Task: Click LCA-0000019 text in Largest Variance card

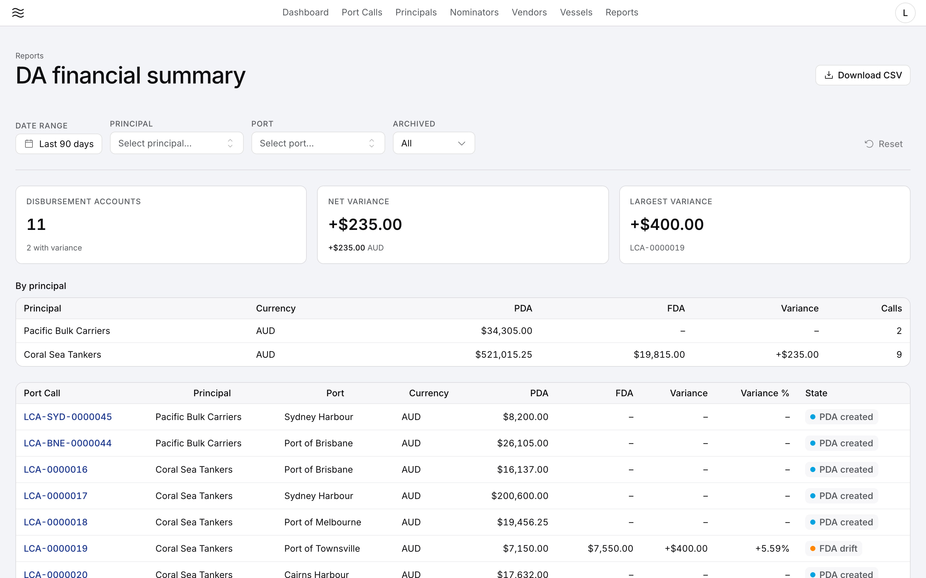Action: point(657,248)
